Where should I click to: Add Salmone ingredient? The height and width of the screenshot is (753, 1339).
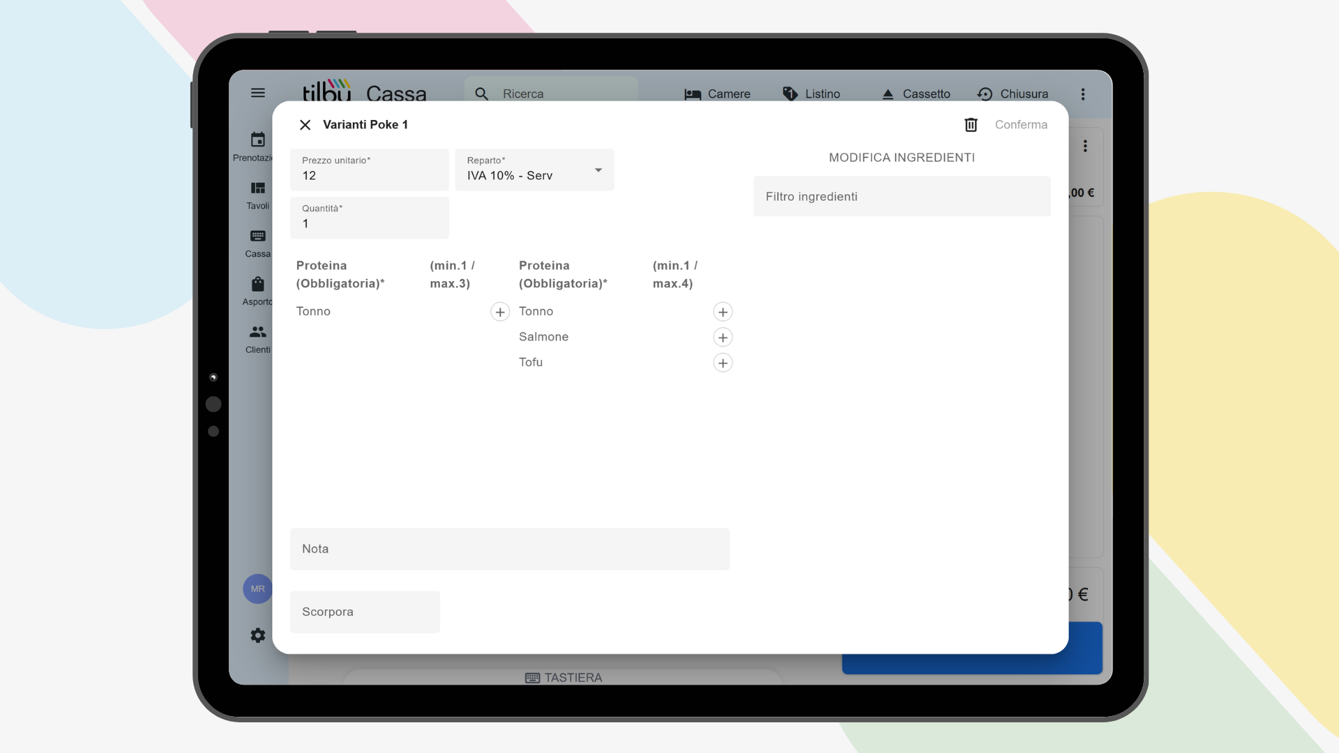click(723, 337)
